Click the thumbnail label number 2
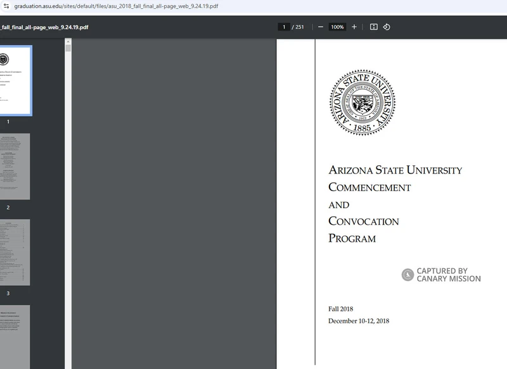507x369 pixels. pos(8,208)
